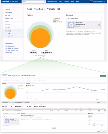Select Localize in the sidebar

coord(8,15)
